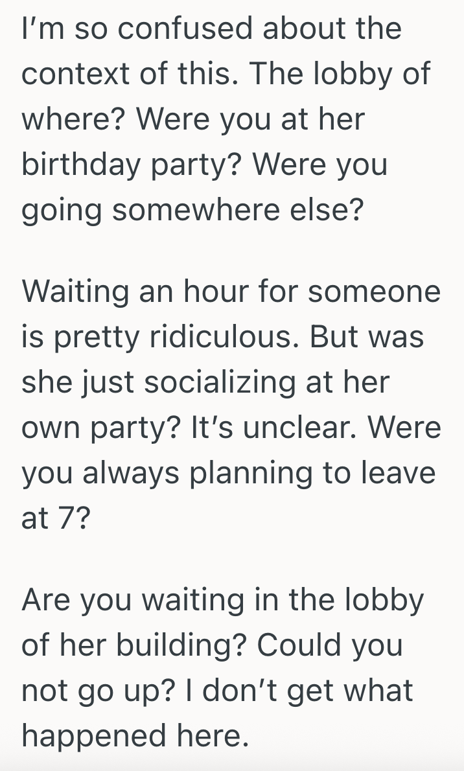Click the phrase "Could you" in the last paragraph
Viewport: 464px width, 771px height.
pos(330,645)
